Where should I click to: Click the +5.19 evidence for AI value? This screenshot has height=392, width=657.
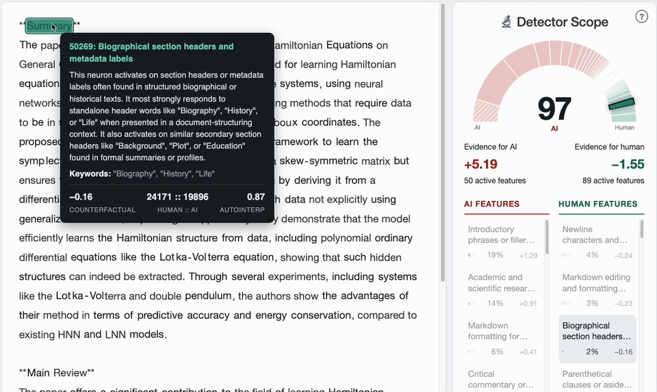click(x=480, y=164)
